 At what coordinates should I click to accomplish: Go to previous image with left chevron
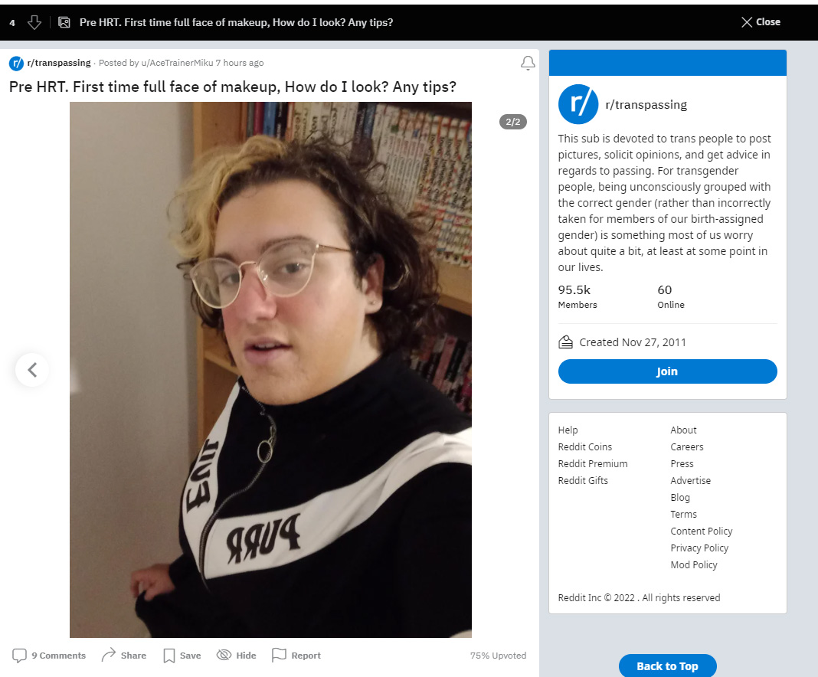point(32,370)
